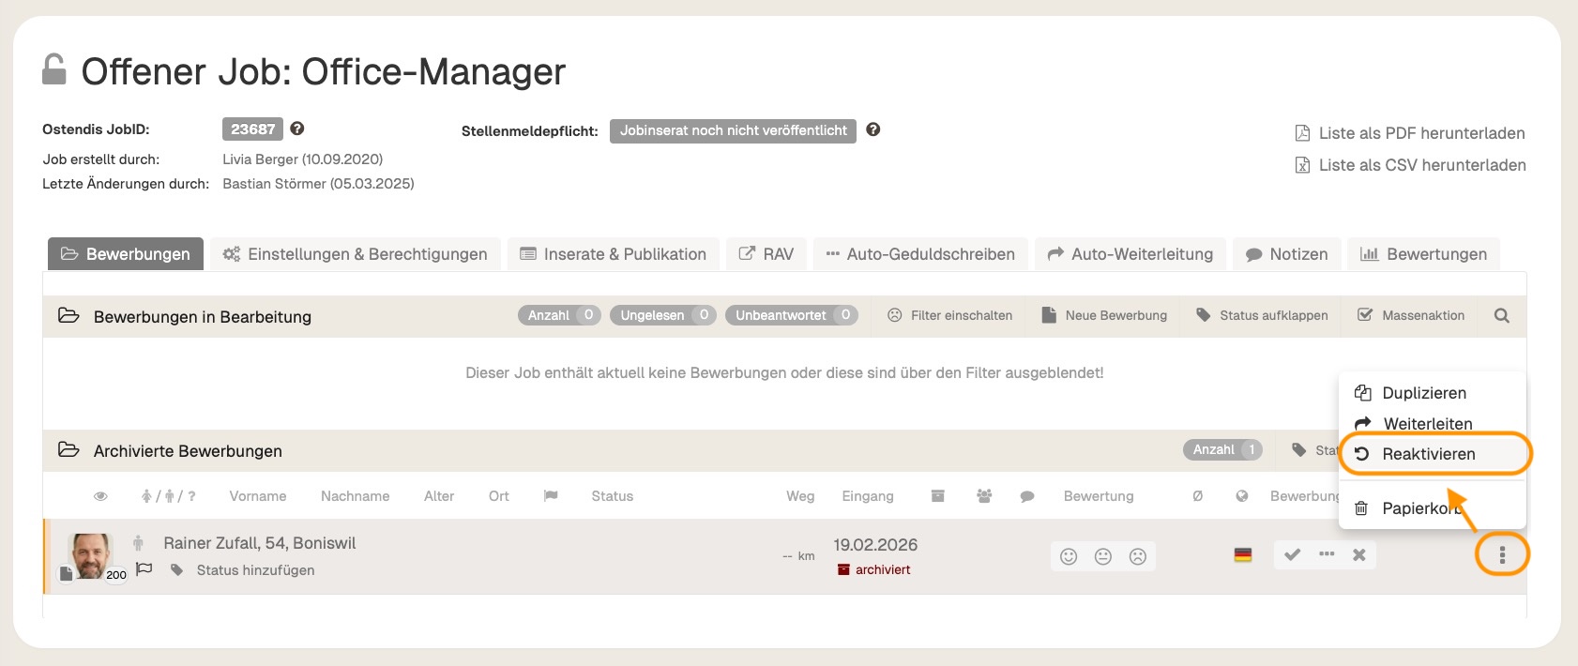The image size is (1578, 666).
Task: Collapse Bewerbungen in Bearbeitung section
Action: click(x=68, y=316)
